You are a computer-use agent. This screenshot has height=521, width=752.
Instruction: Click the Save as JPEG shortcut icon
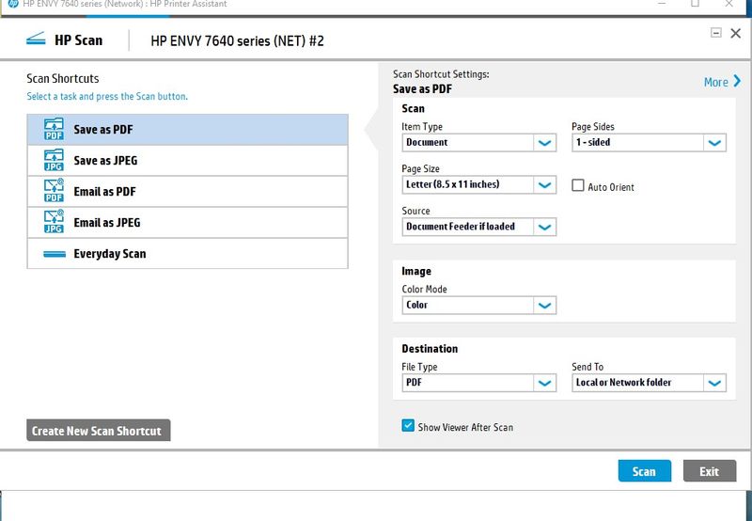click(x=54, y=161)
